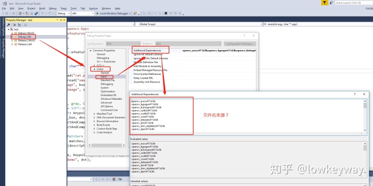Expand the Code Analysis node

(94, 132)
